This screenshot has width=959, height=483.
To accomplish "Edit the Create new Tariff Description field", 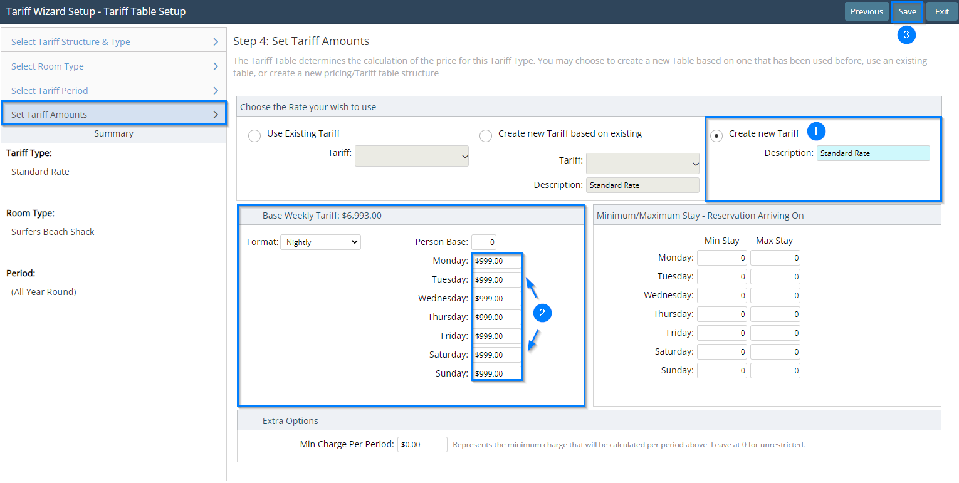I will point(873,153).
